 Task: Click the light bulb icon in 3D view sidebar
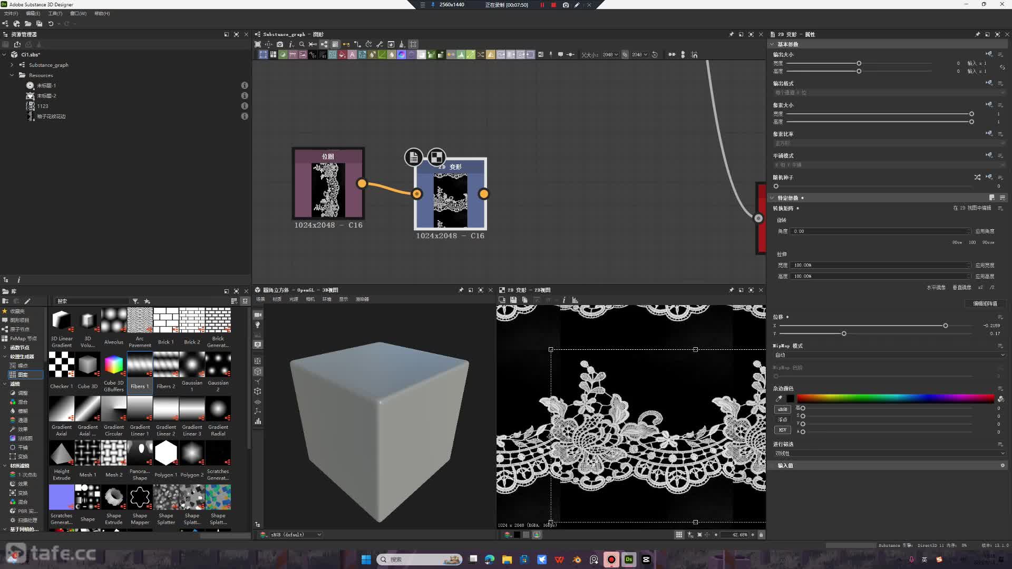pos(258,325)
